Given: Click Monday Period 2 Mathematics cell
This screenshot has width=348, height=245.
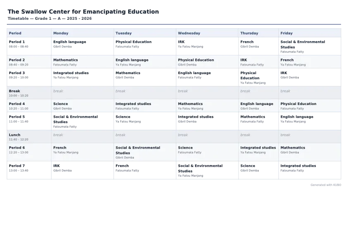Looking at the screenshot, I should tap(82, 62).
